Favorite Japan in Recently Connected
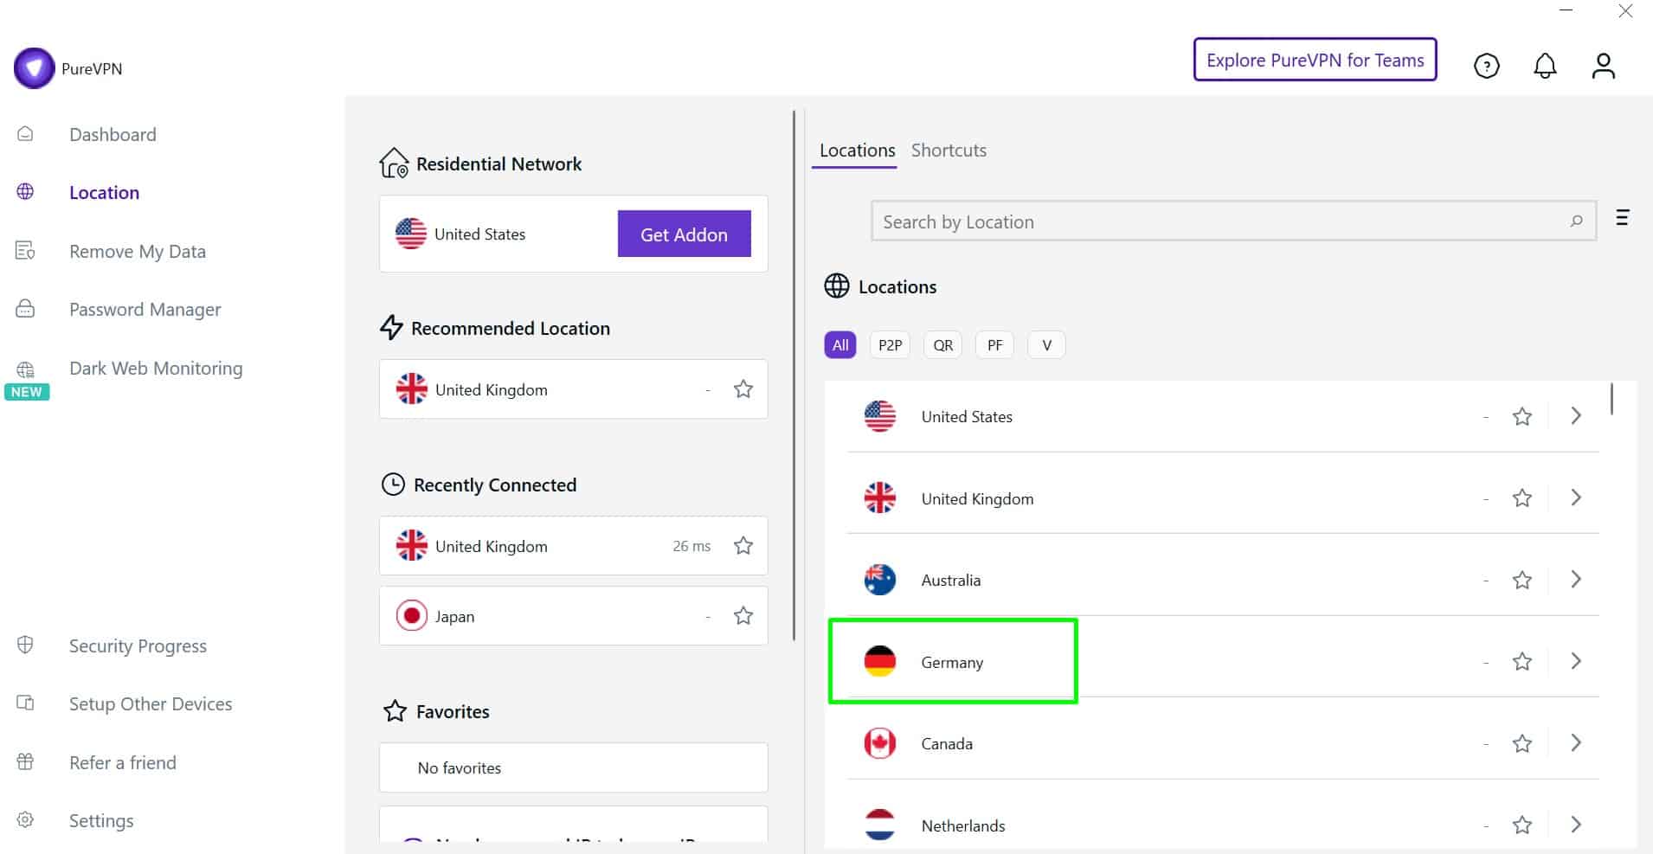This screenshot has width=1653, height=854. click(x=743, y=616)
